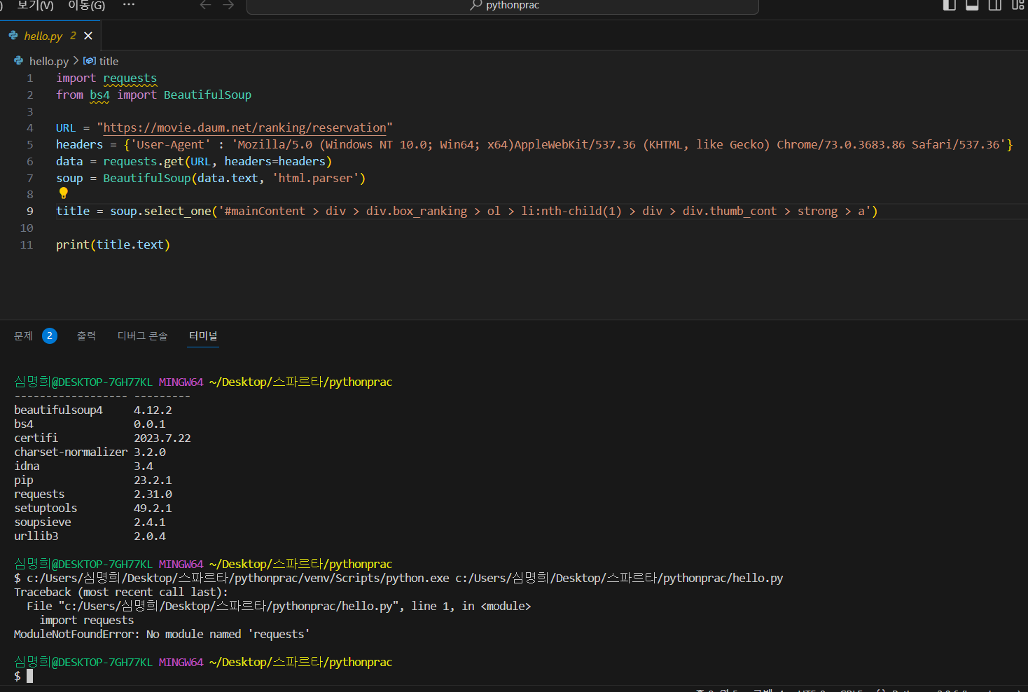Viewport: 1028px width, 692px height.
Task: Click 'html.parser' string on line 7
Action: 315,179
